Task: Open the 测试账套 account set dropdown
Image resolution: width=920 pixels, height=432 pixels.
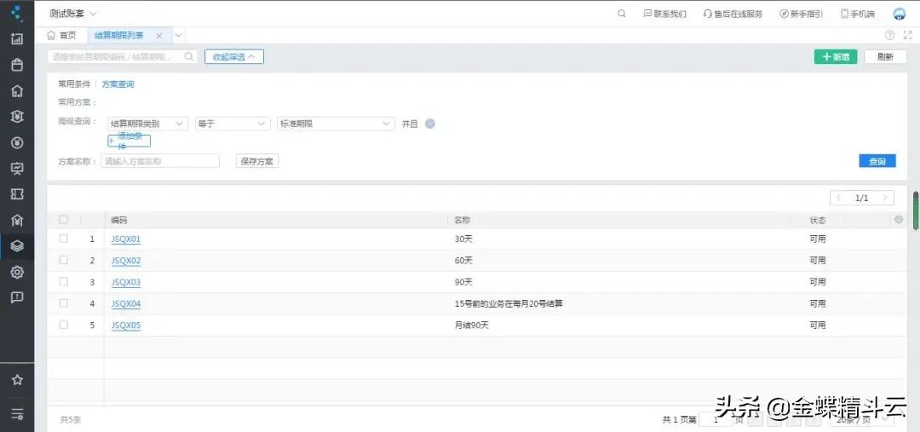Action: (72, 14)
